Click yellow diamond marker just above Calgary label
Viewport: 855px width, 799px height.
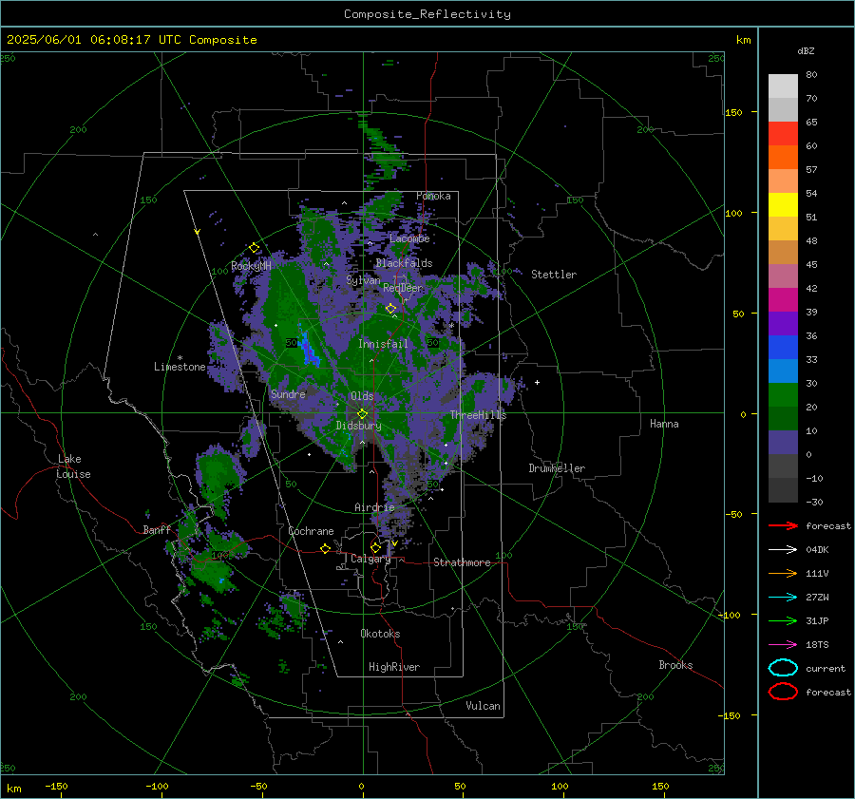[x=375, y=547]
